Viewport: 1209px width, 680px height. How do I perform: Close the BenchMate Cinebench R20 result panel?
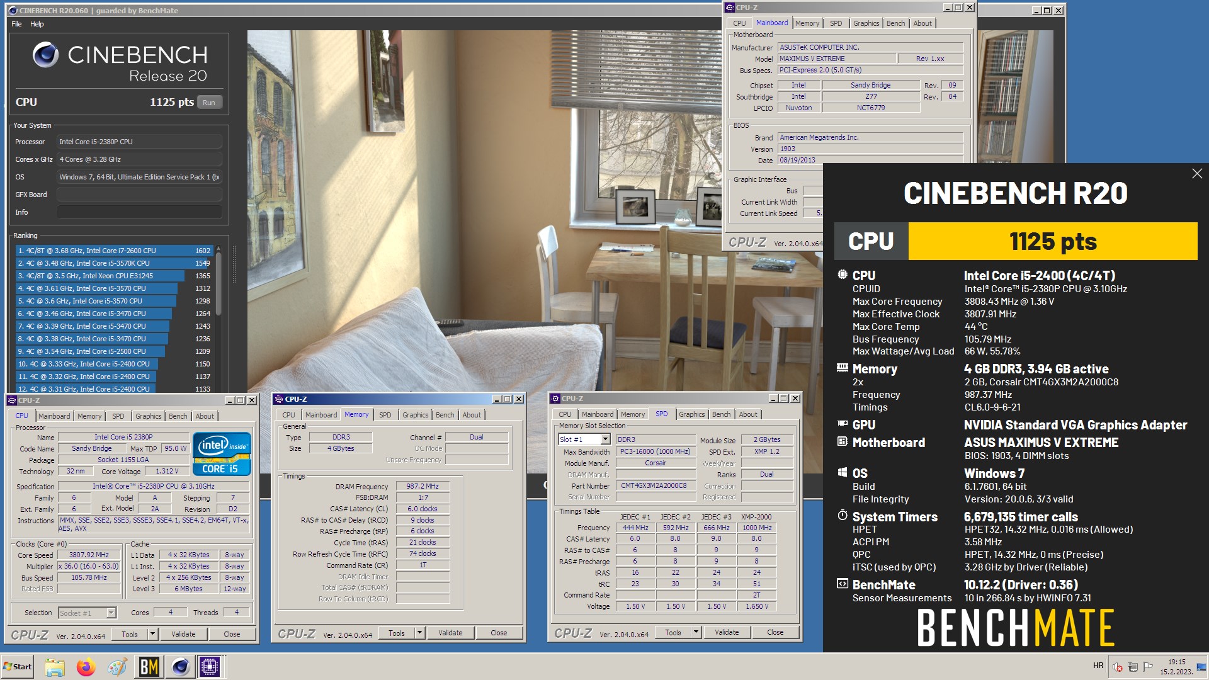pyautogui.click(x=1197, y=174)
